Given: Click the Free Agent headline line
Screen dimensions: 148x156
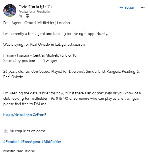Looking at the screenshot, I should [x=37, y=23].
